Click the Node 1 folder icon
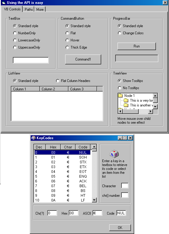 120,95
